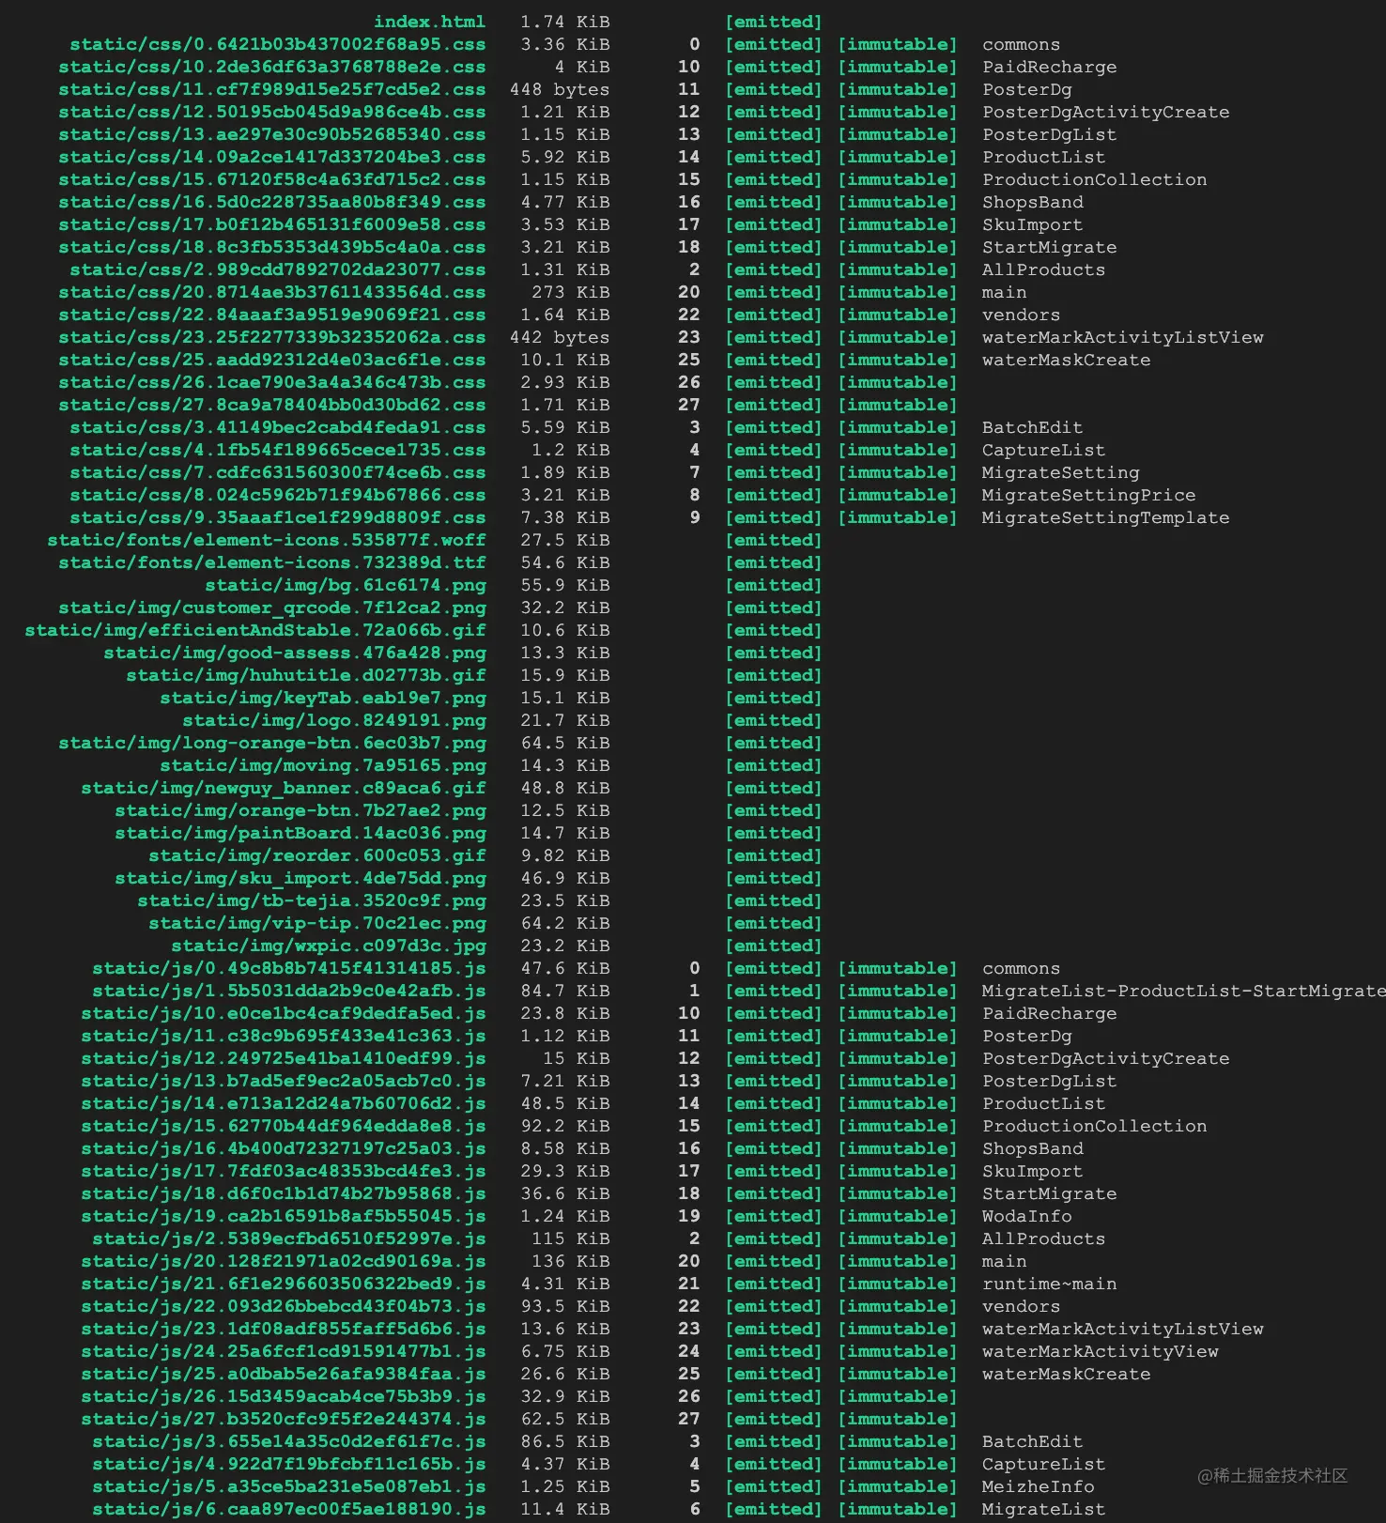1386x1523 pixels.
Task: Select the '273 KiB' size value
Action: pos(571,292)
